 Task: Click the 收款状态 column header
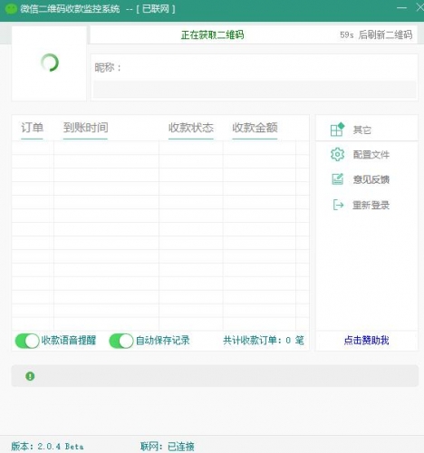click(x=191, y=128)
